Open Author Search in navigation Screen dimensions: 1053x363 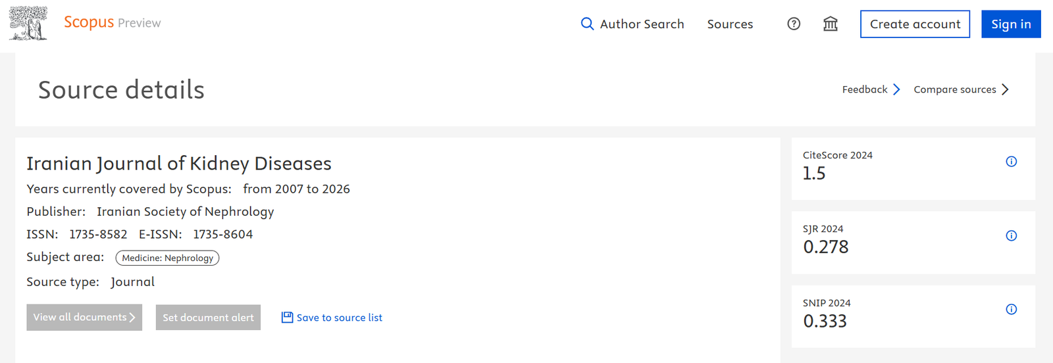click(632, 24)
